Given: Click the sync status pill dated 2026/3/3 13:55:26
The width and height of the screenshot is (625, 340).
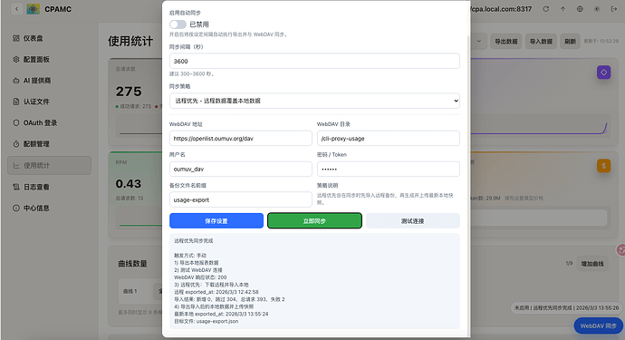Looking at the screenshot, I should [566, 308].
